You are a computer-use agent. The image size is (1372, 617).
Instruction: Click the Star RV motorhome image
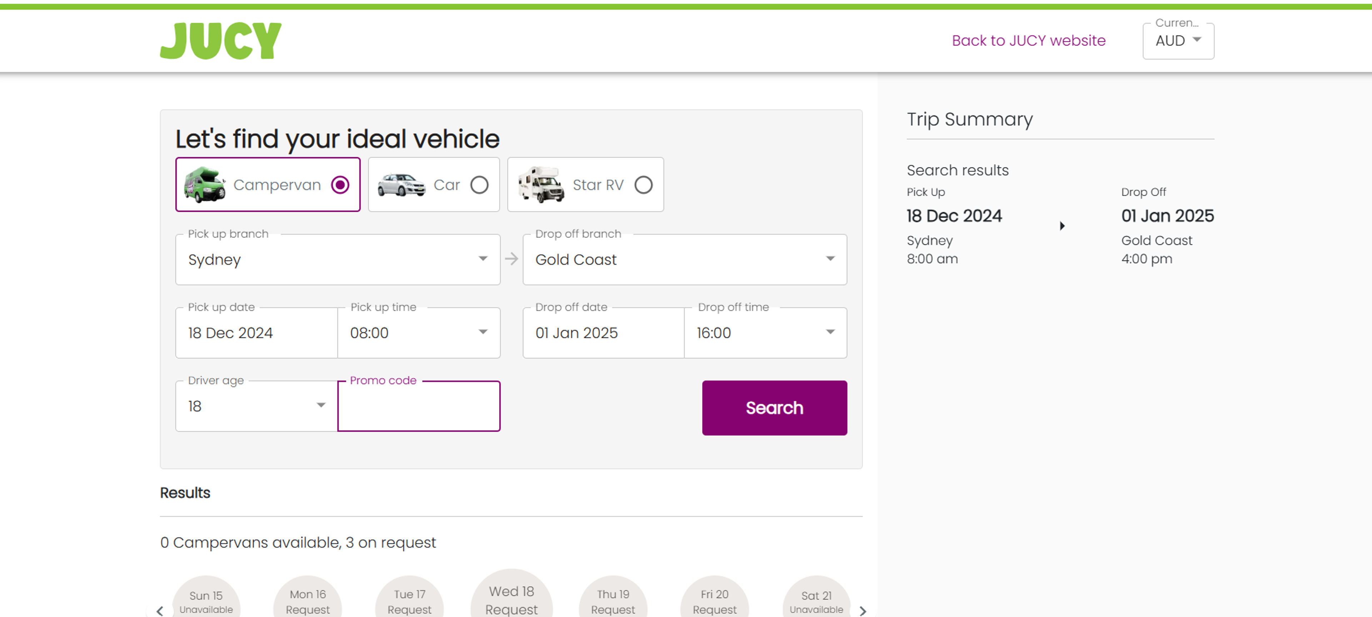click(x=541, y=185)
